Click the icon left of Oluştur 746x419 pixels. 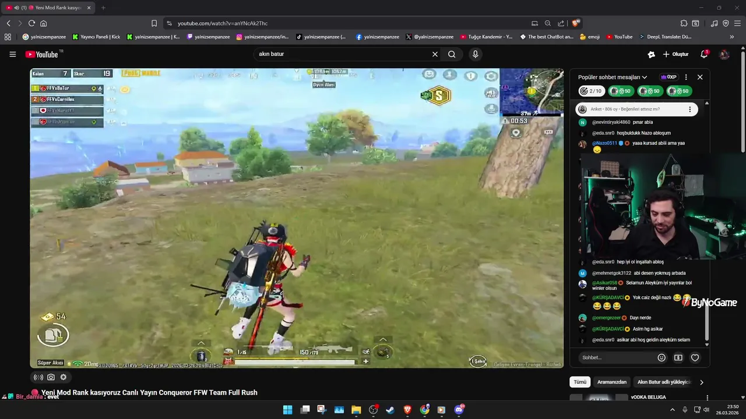click(x=651, y=54)
